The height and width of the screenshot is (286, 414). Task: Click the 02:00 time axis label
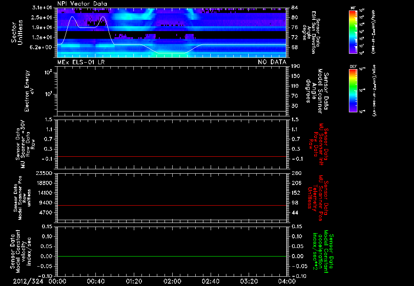coord(172,281)
